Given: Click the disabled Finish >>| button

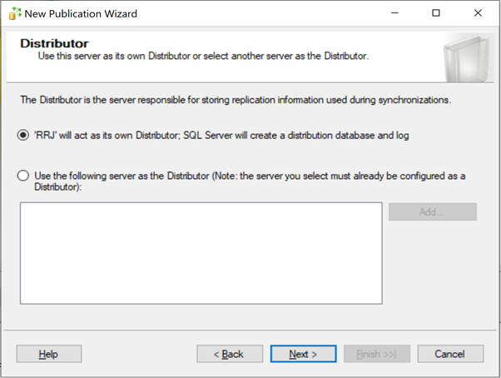Looking at the screenshot, I should click(377, 354).
